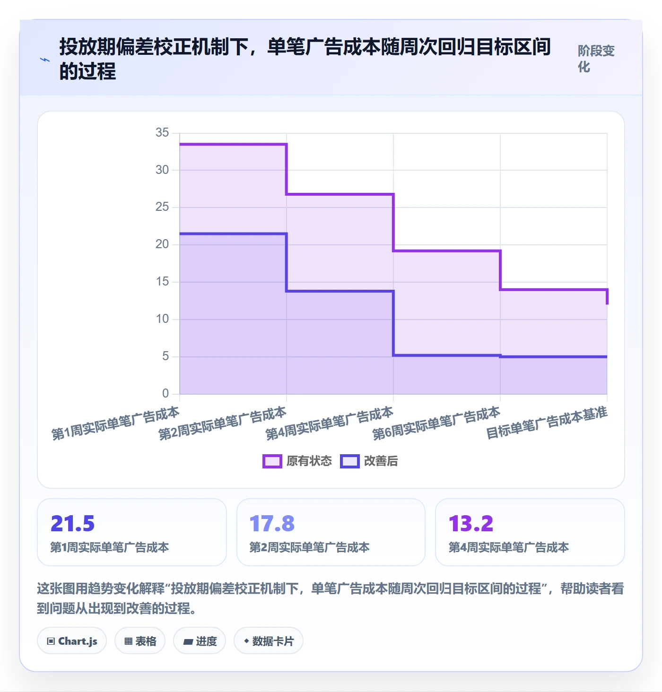Click the 21.5 value in the first card

tap(72, 524)
